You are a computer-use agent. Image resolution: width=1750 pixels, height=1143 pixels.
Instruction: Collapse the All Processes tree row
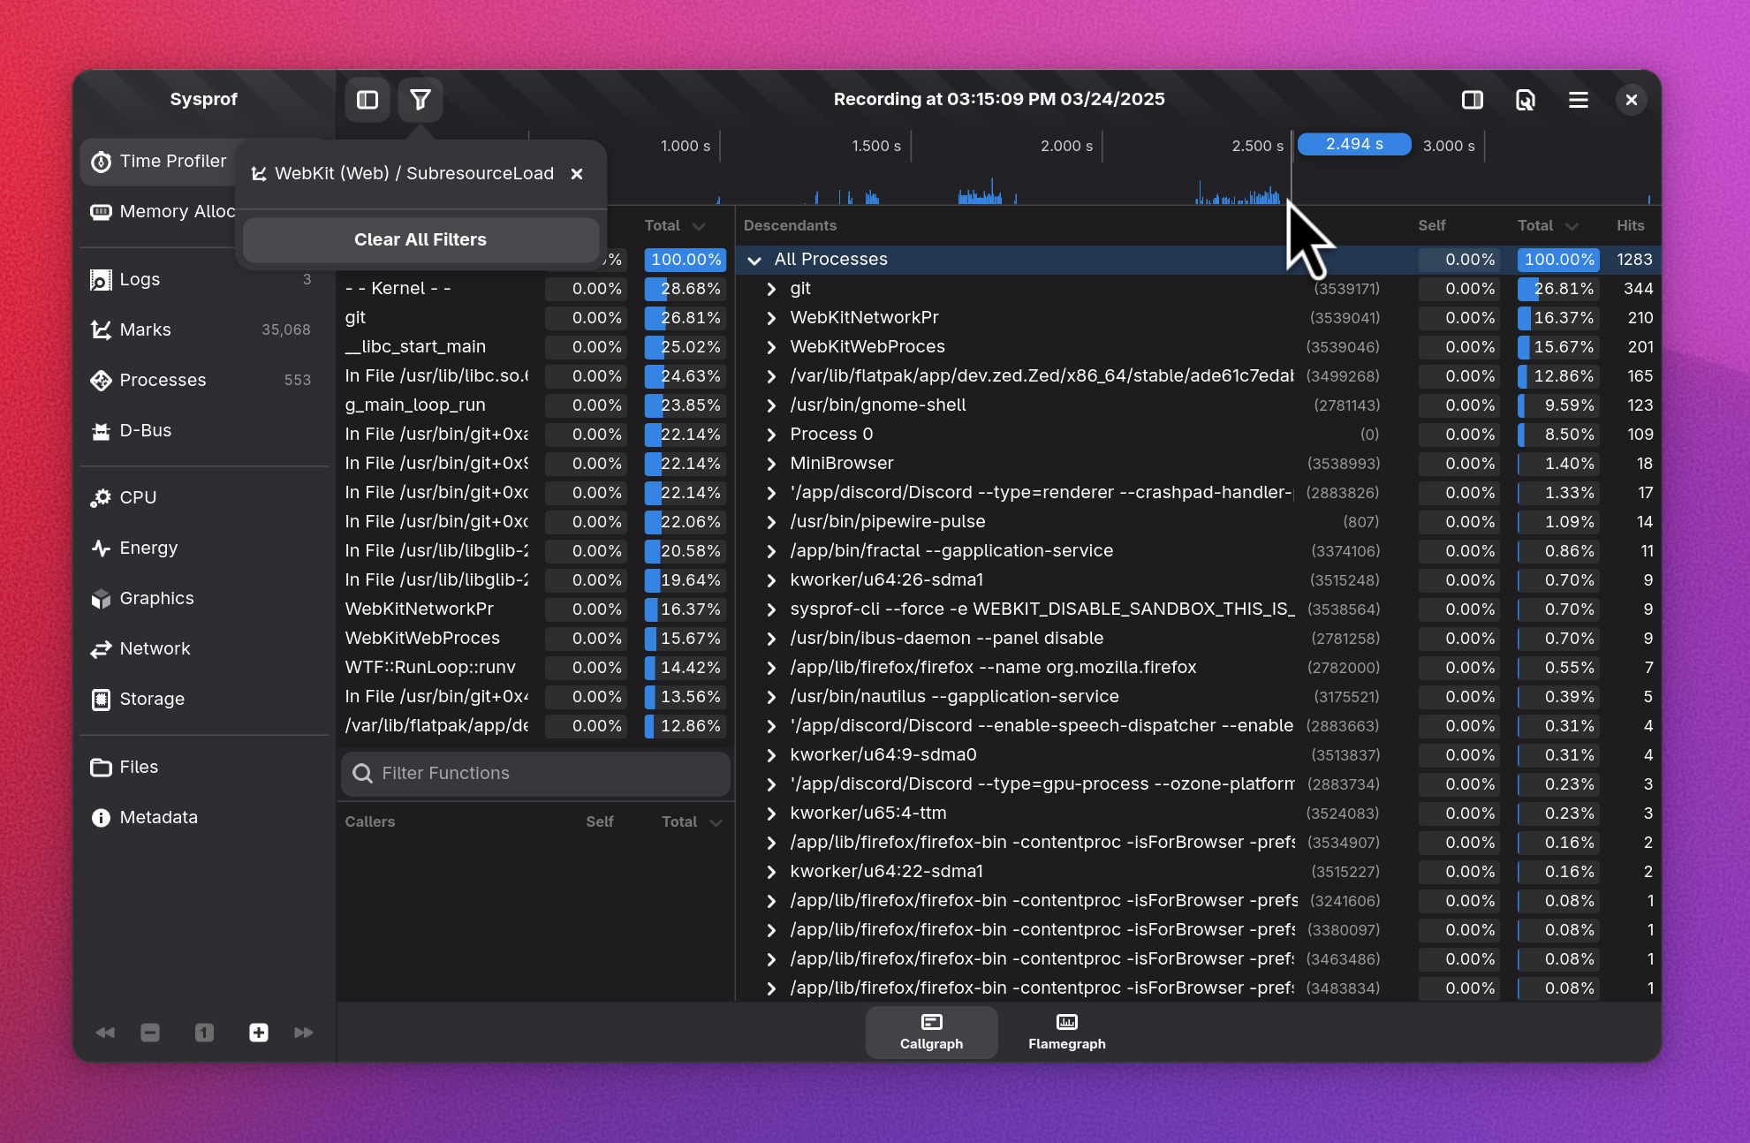pos(754,260)
